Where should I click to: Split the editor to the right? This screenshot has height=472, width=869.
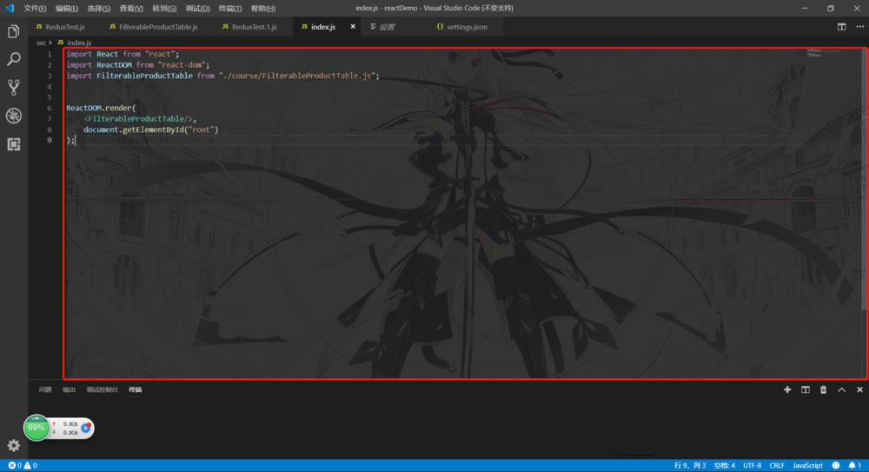(841, 27)
